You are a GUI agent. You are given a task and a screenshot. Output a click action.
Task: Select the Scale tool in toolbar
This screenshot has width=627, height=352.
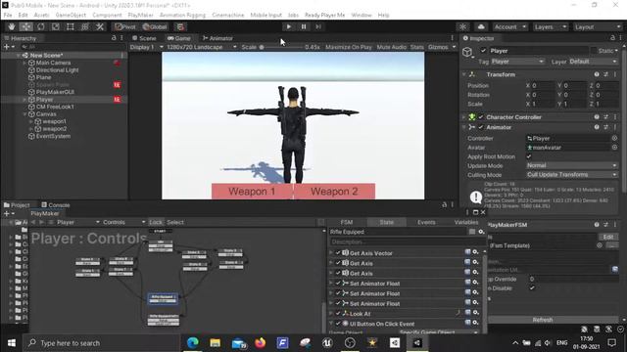(56, 26)
